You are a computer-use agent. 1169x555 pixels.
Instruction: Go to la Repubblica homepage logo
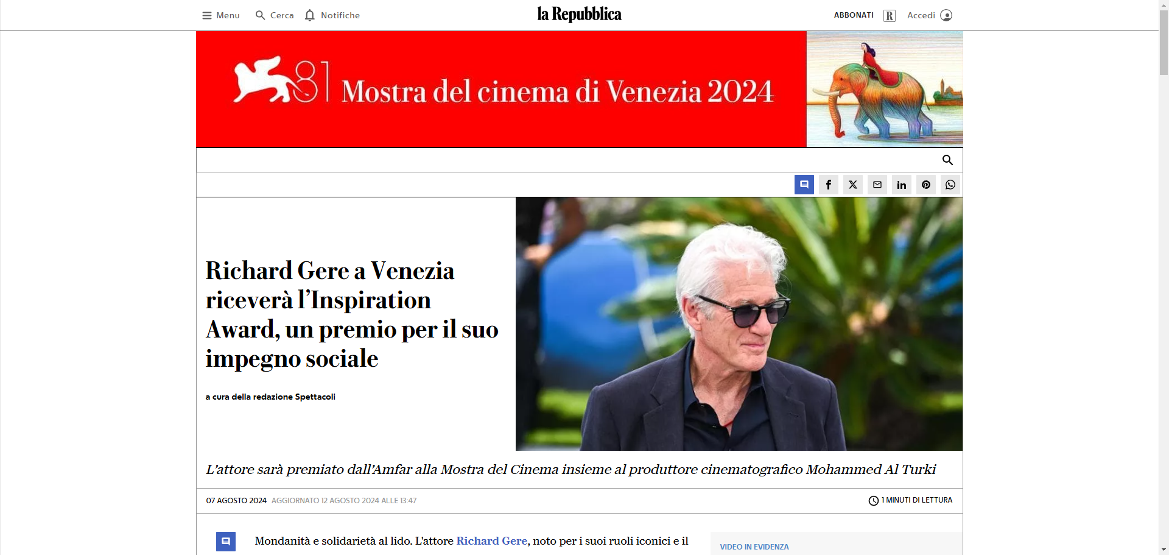coord(579,15)
